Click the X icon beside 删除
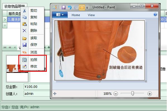Image resolution: width=167 pixels, height=111 pixels. click(25, 31)
